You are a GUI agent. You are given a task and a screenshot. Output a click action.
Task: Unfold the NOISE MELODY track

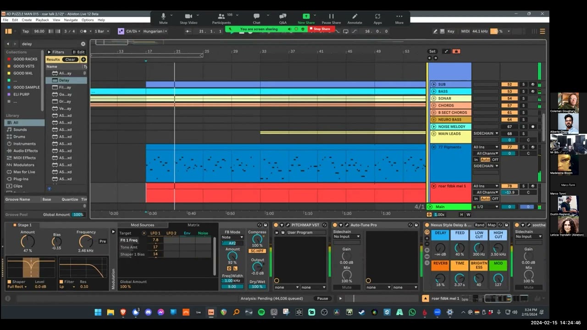pos(433,126)
